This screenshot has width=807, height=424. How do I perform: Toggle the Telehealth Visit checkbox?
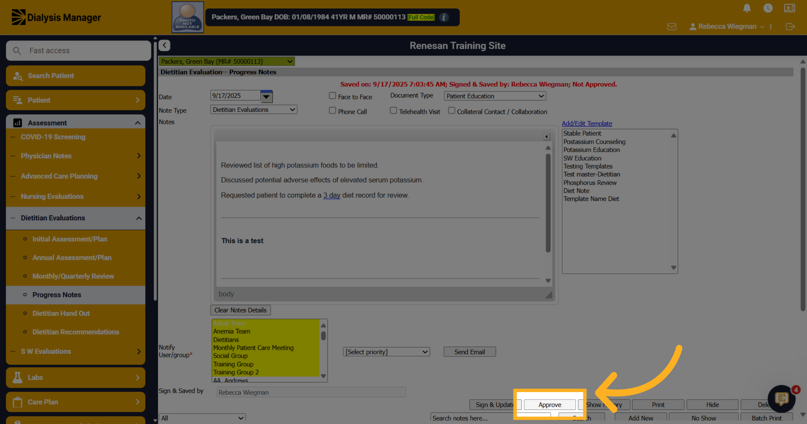(393, 111)
